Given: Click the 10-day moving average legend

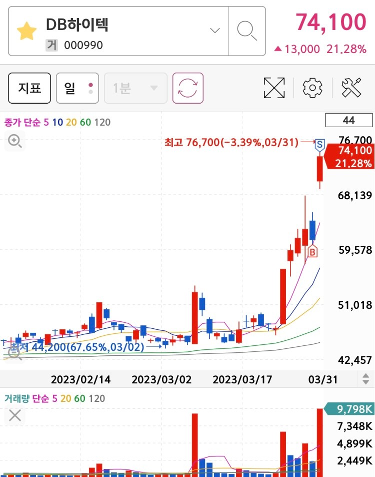Looking at the screenshot, I should click(x=57, y=122).
